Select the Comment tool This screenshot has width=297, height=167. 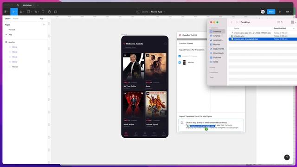click(x=55, y=12)
